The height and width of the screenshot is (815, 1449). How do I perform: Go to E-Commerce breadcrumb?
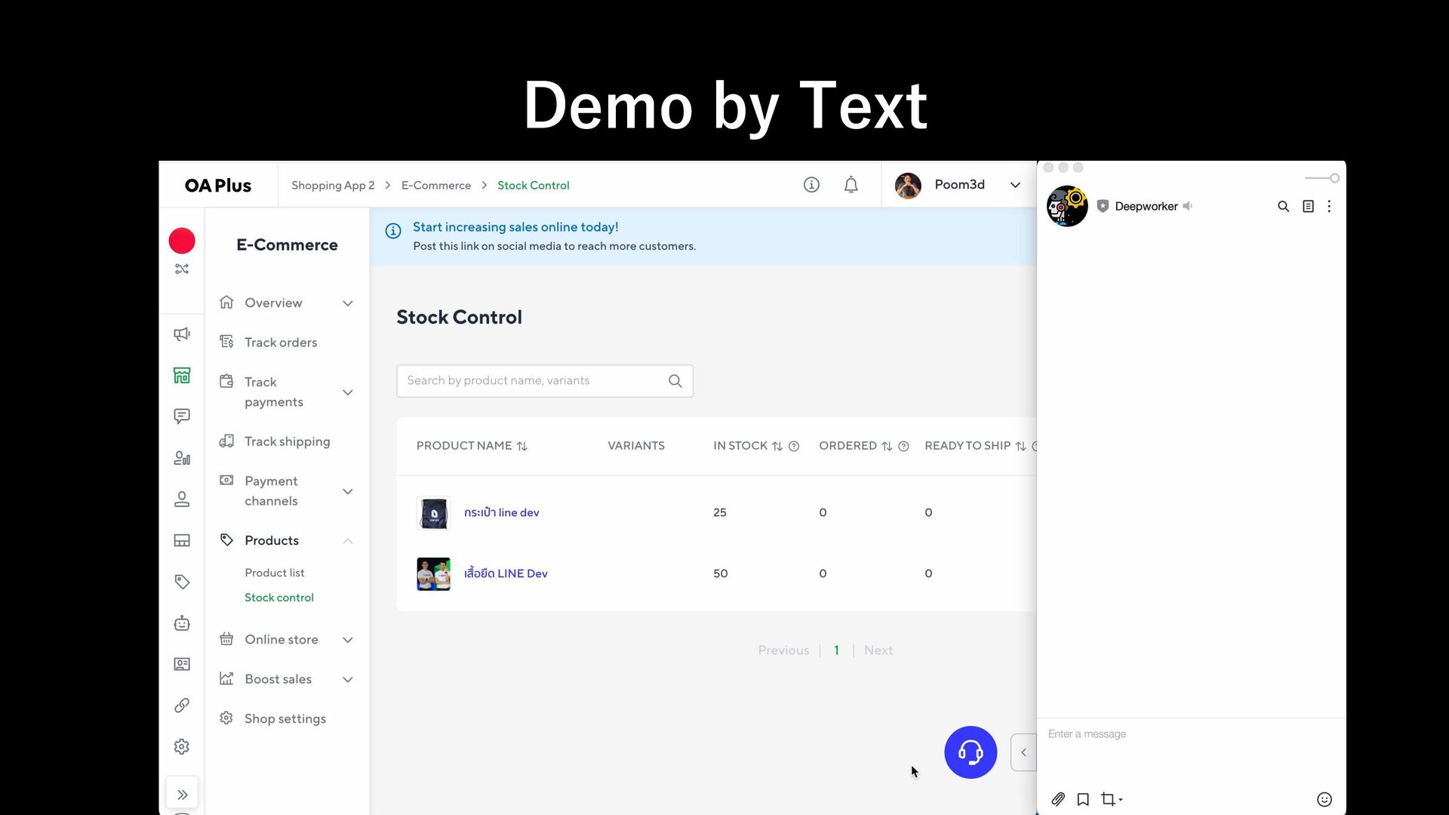pos(436,186)
